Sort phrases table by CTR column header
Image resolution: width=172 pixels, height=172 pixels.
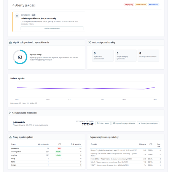pyautogui.click(x=60, y=144)
